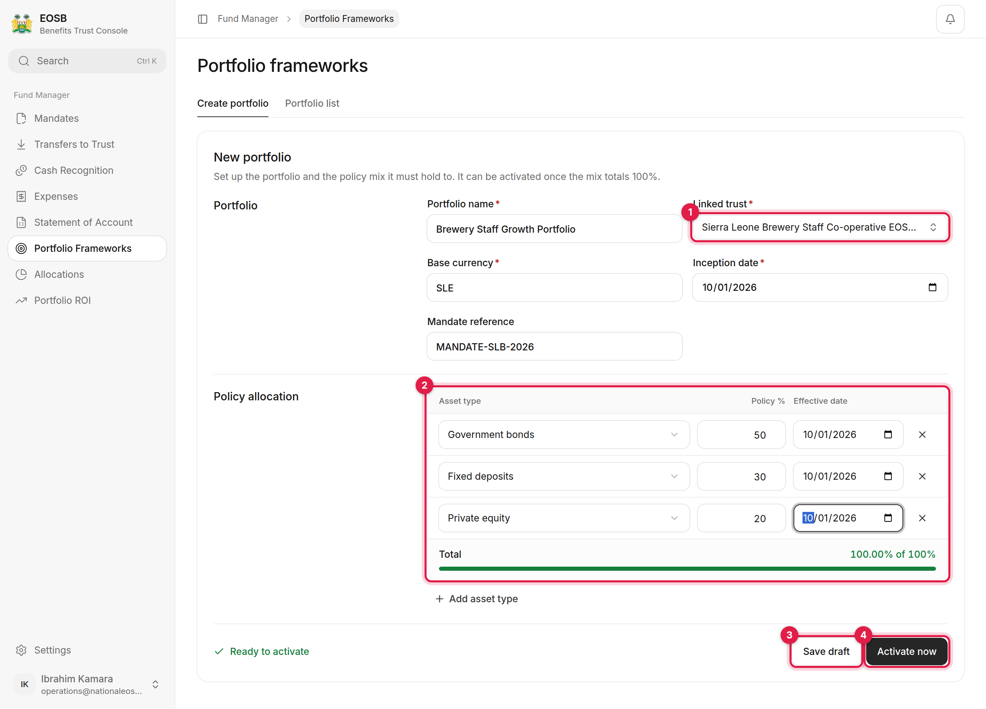Switch to the Portfolio list tab
The width and height of the screenshot is (986, 709).
(x=312, y=103)
